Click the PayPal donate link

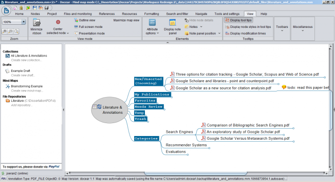coord(54,167)
